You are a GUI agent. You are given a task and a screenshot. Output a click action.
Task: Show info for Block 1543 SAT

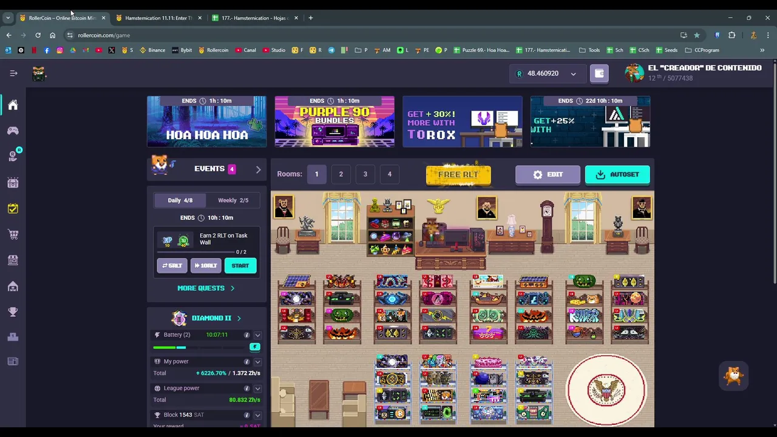[x=246, y=415]
